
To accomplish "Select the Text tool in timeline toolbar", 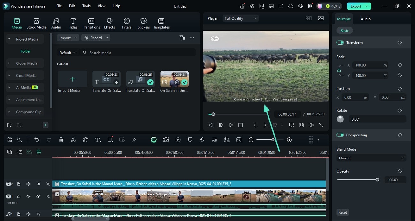I will coord(98,140).
